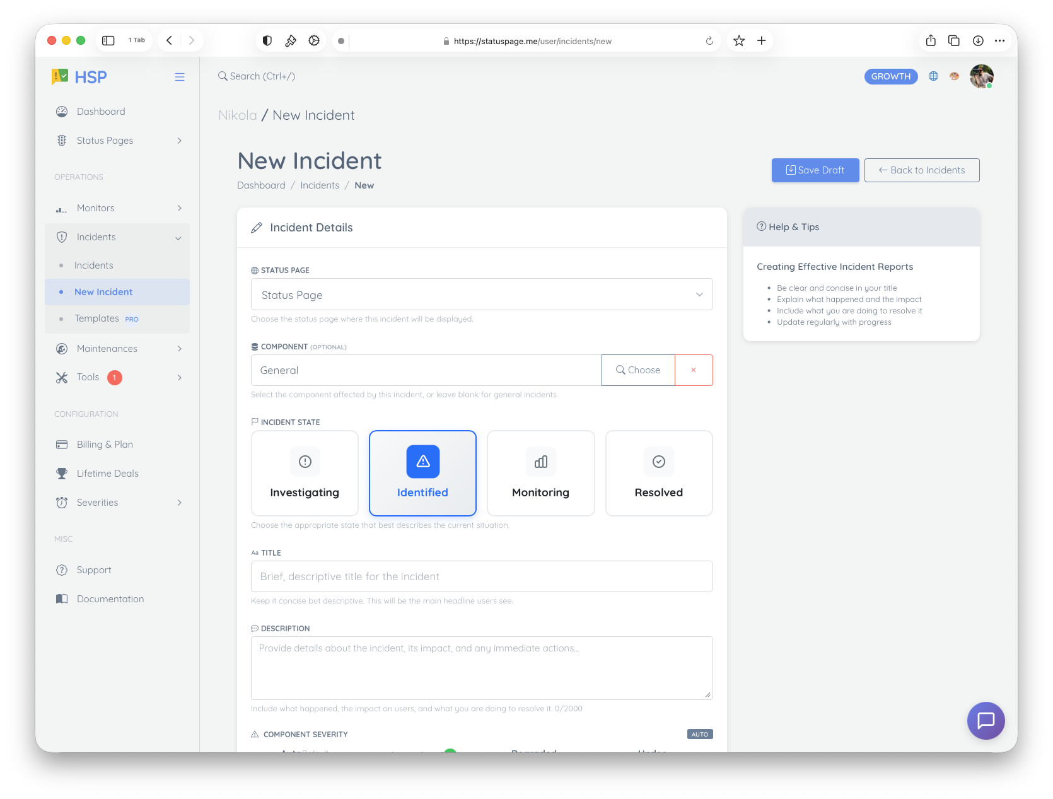Open the Tools wrench icon
Viewport: 1053px width, 799px height.
pos(61,377)
